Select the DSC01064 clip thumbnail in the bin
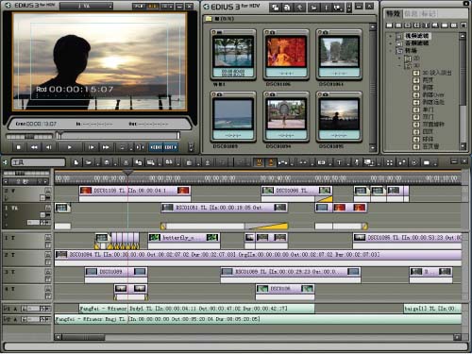The image size is (472, 354). click(339, 55)
